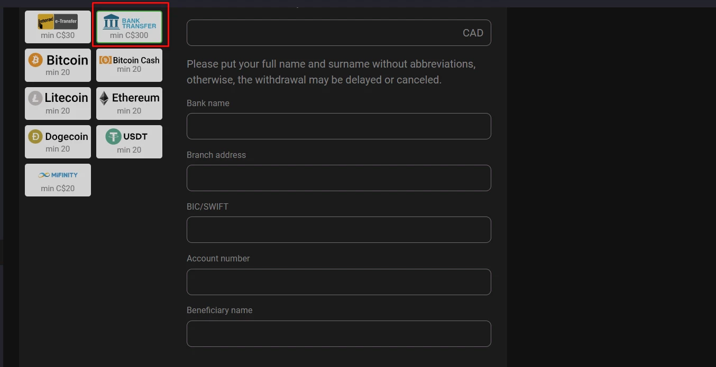716x367 pixels.
Task: Click the CAD currency indicator
Action: click(473, 33)
